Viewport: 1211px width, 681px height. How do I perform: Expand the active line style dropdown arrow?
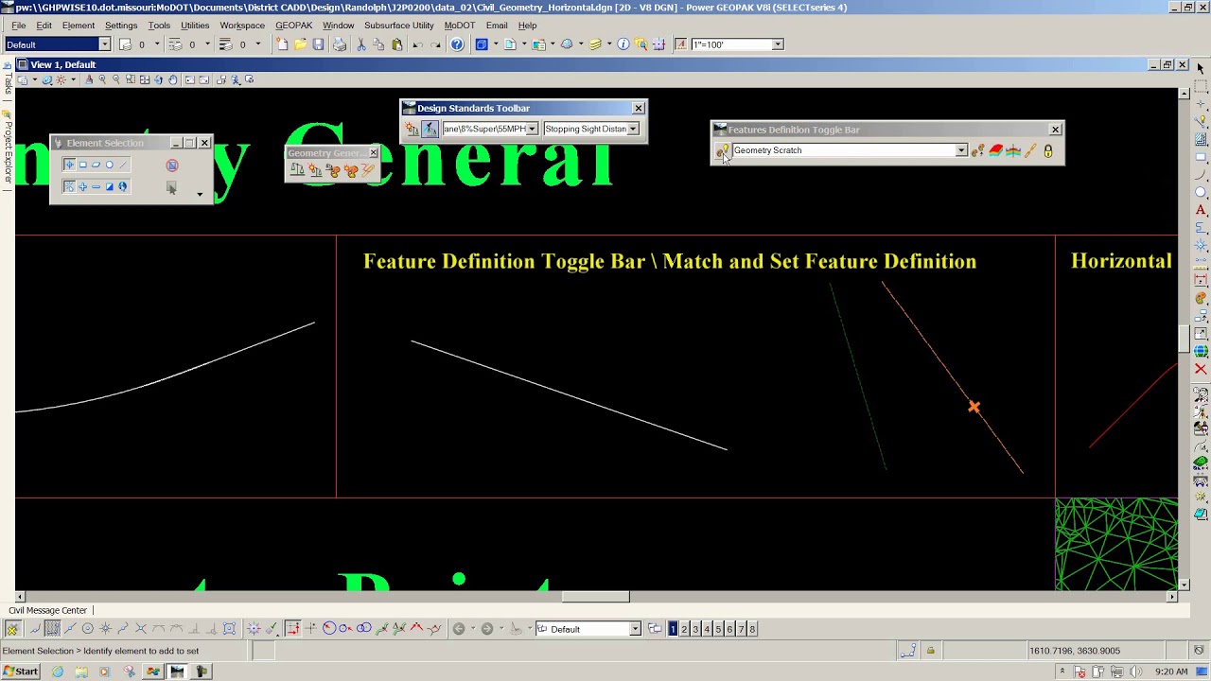pyautogui.click(x=207, y=44)
